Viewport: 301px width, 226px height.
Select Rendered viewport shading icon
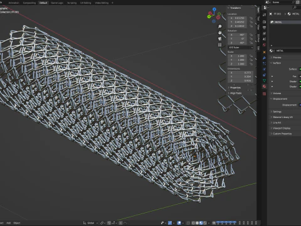[204, 223]
